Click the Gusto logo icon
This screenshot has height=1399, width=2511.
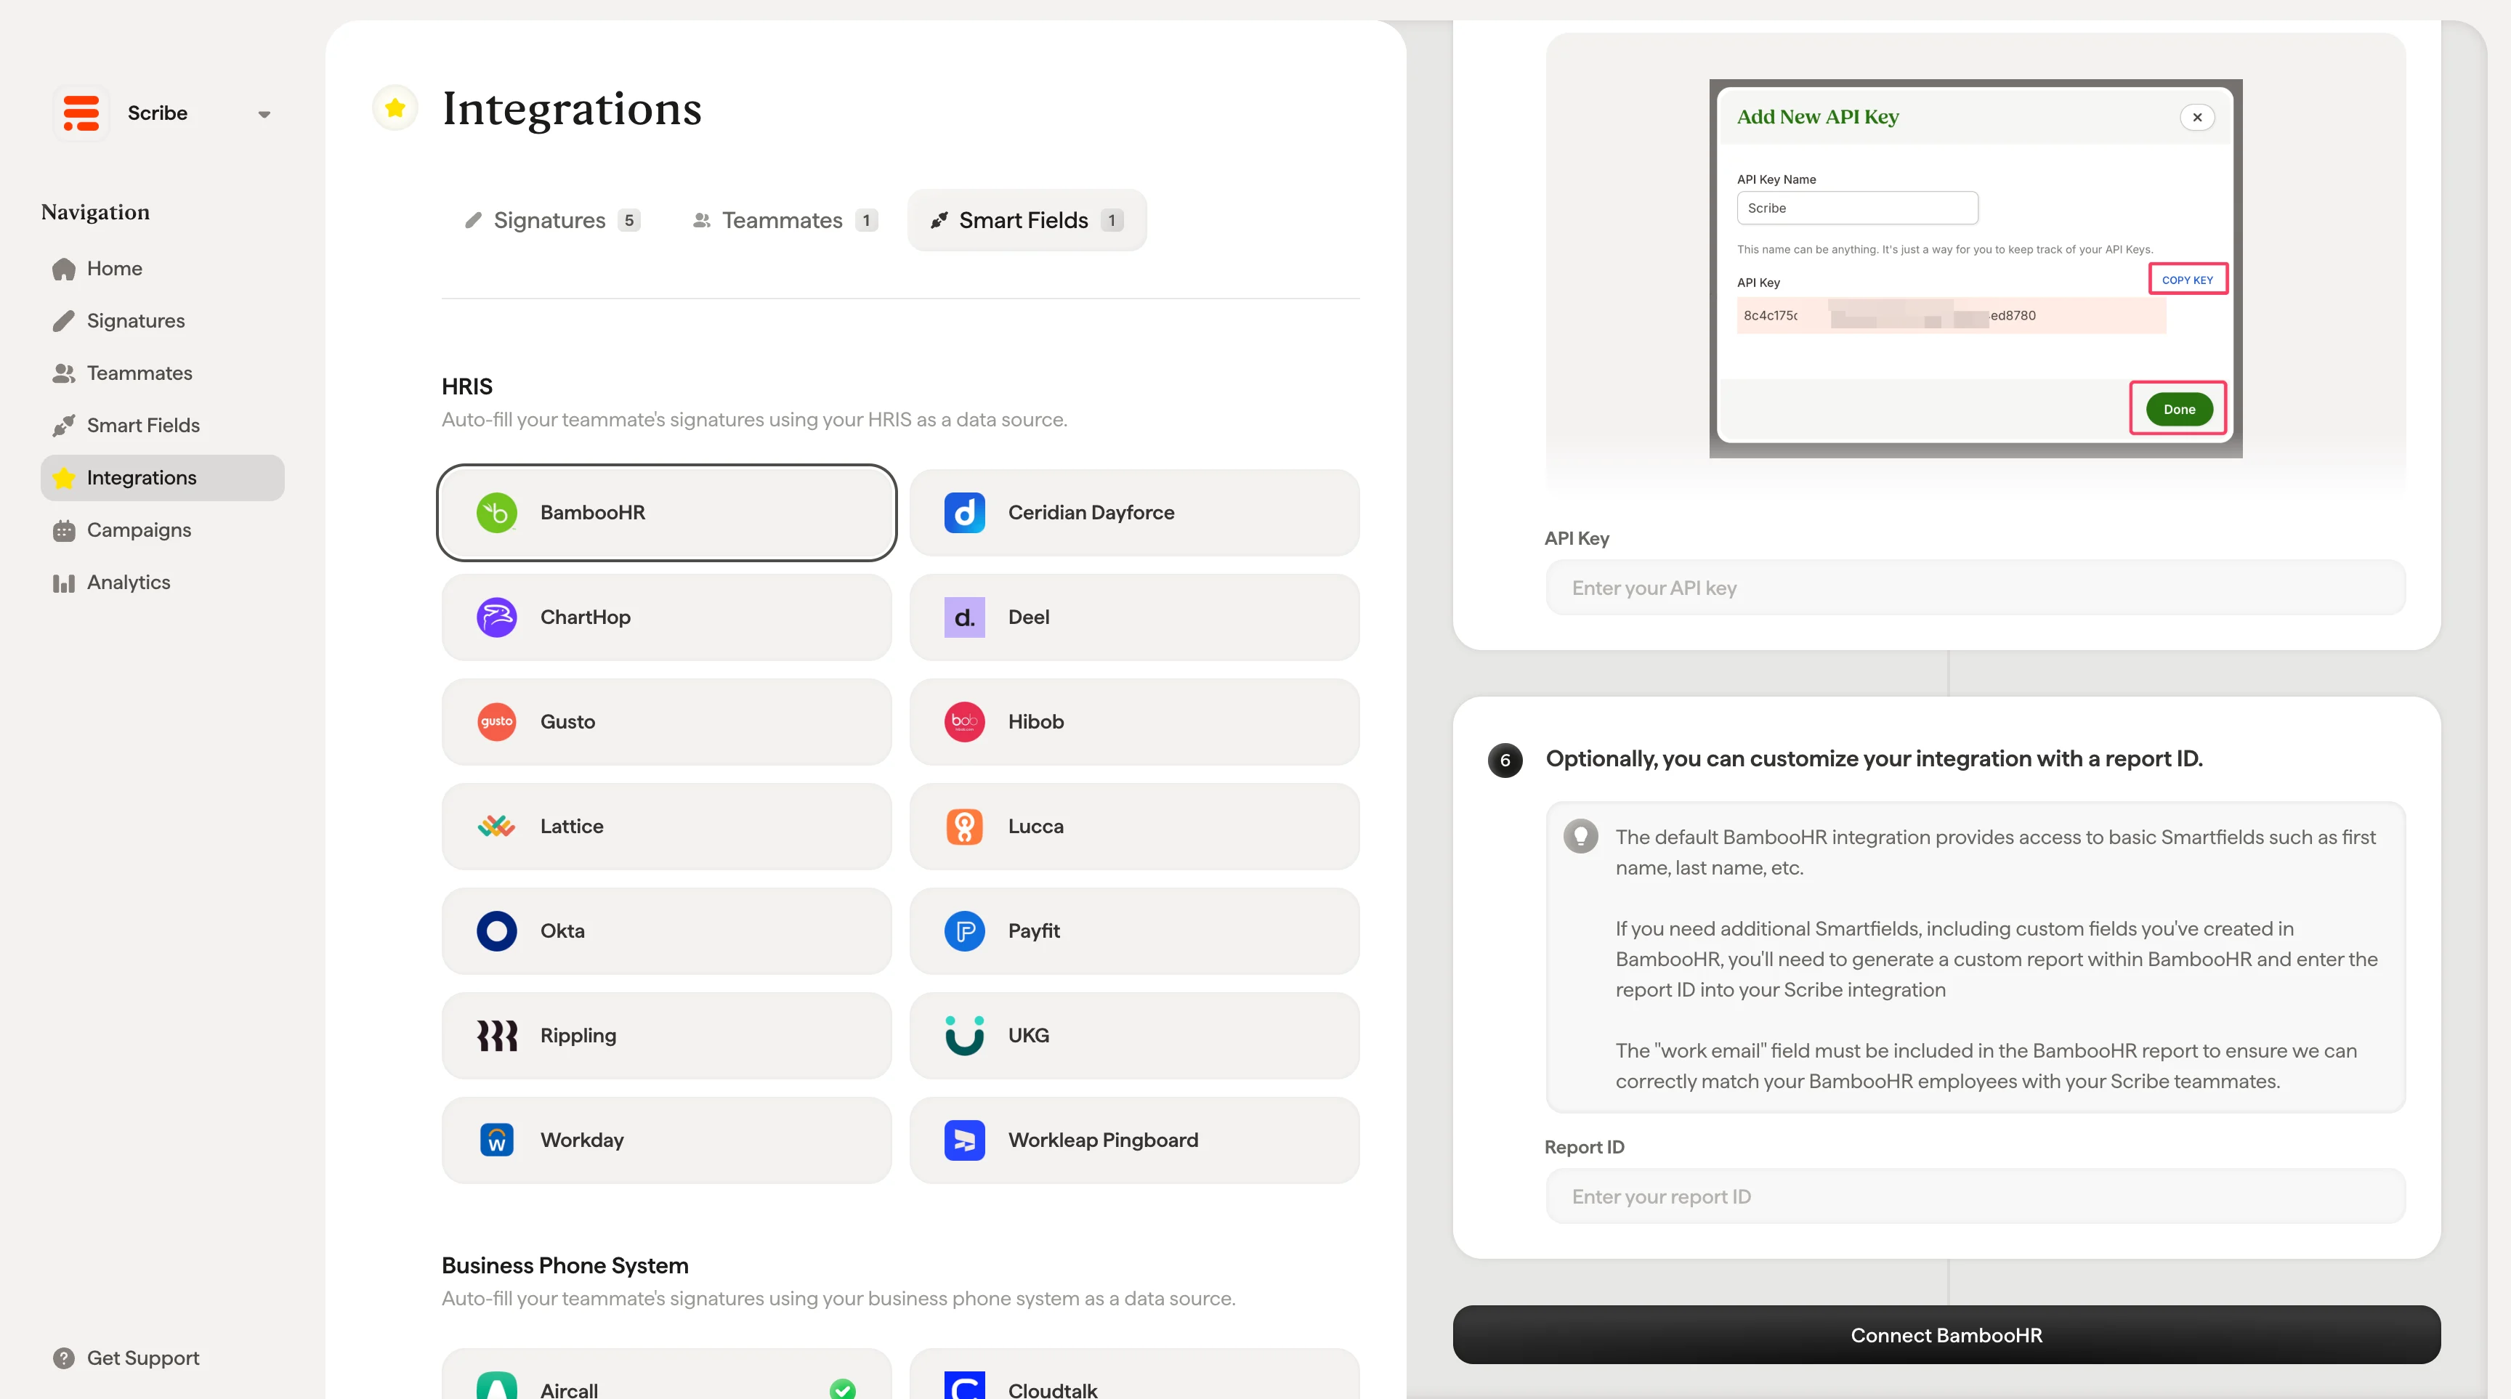click(496, 722)
